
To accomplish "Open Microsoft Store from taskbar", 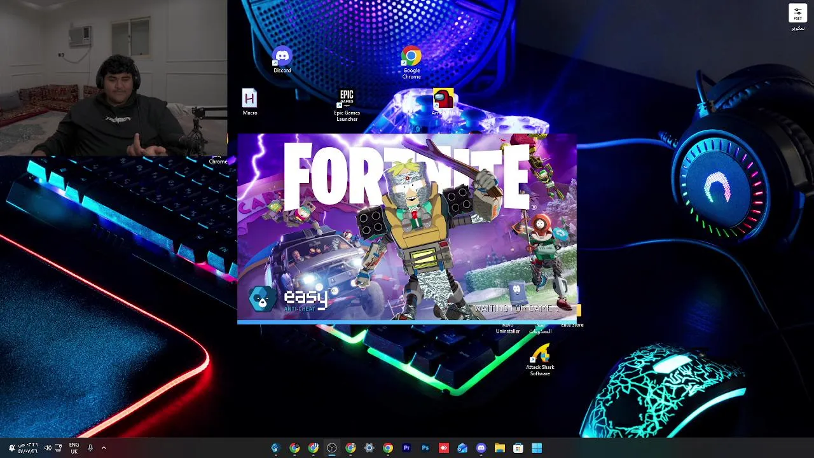I will tap(518, 448).
